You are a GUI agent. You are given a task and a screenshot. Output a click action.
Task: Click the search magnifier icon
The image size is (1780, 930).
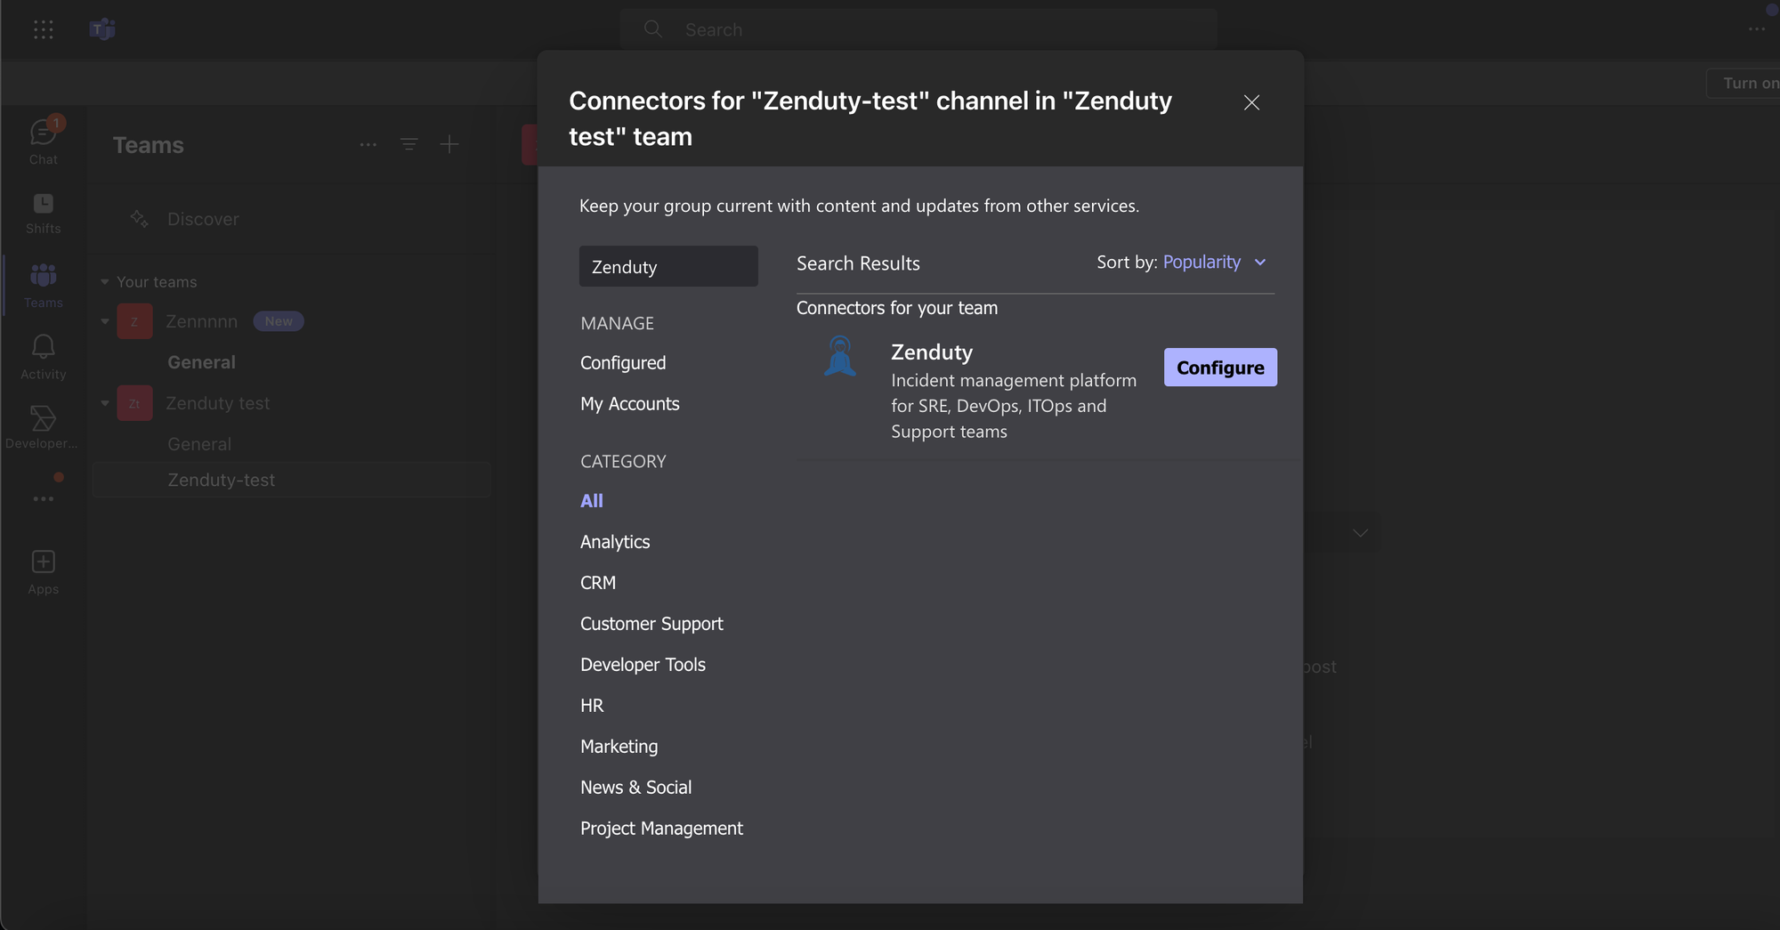point(653,29)
